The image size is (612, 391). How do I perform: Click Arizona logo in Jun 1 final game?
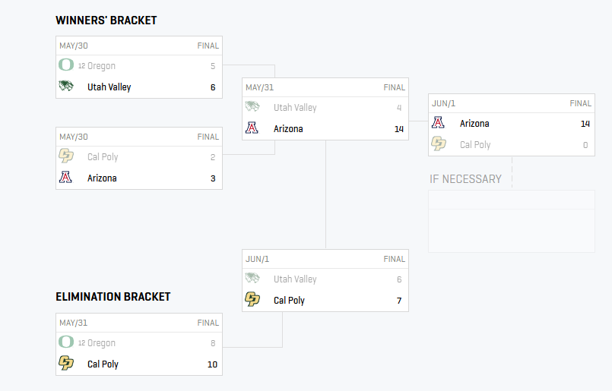[438, 122]
